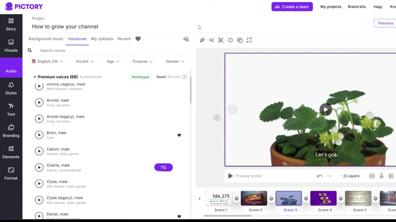Click the loop/replace tool icon
This screenshot has width=396, height=222.
(x=230, y=40)
